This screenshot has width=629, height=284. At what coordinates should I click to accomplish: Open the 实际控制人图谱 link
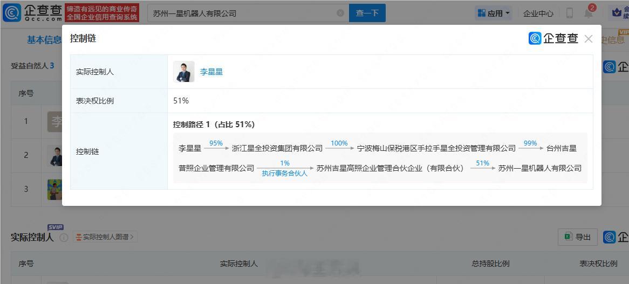(105, 237)
